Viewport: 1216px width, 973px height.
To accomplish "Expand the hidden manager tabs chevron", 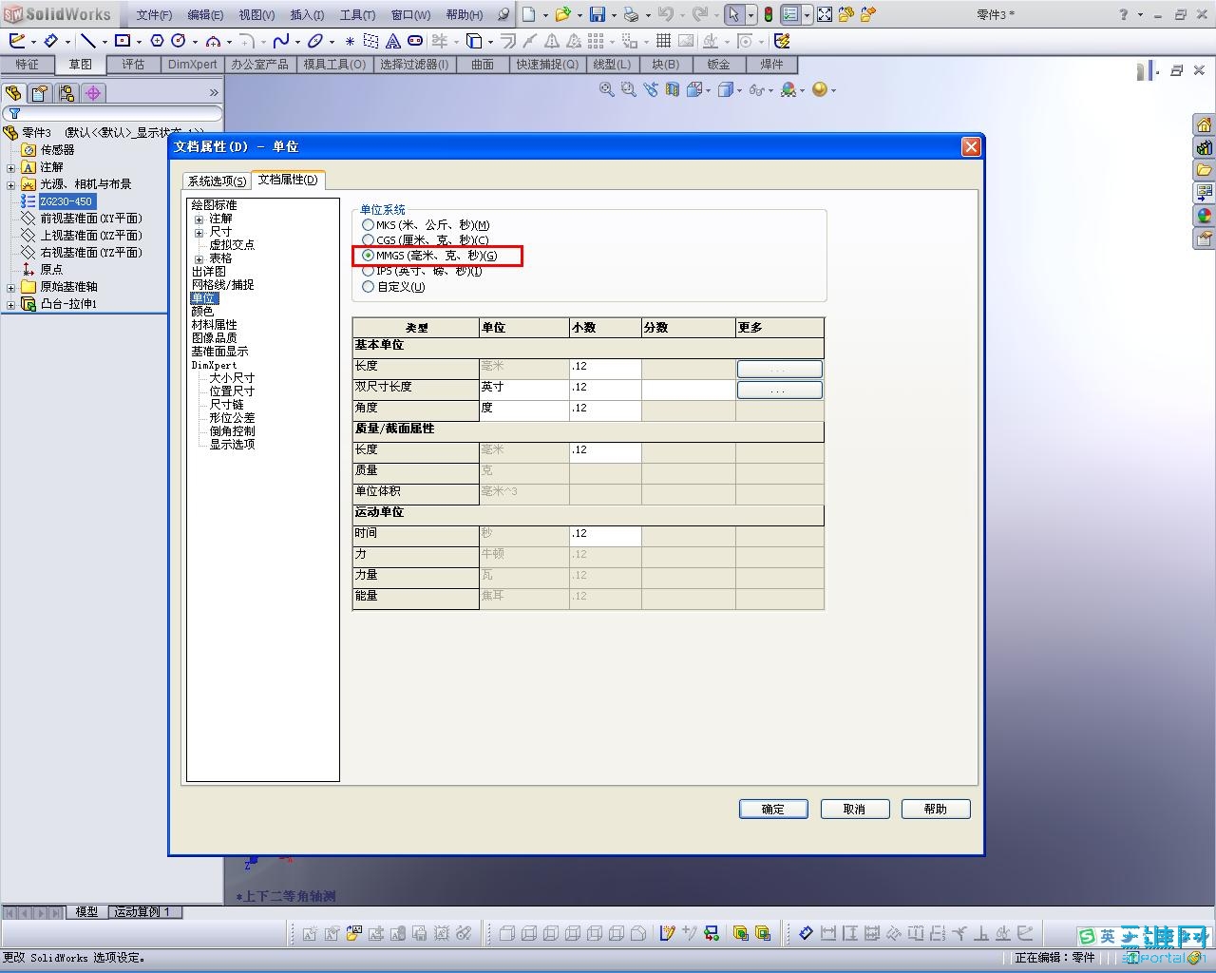I will tap(214, 92).
